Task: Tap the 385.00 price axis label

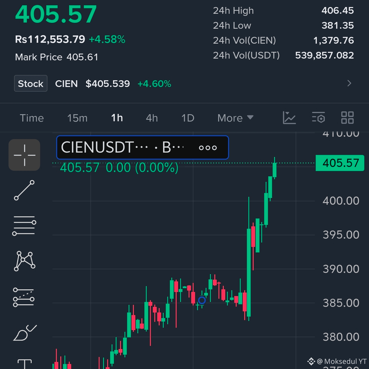Action: click(341, 303)
